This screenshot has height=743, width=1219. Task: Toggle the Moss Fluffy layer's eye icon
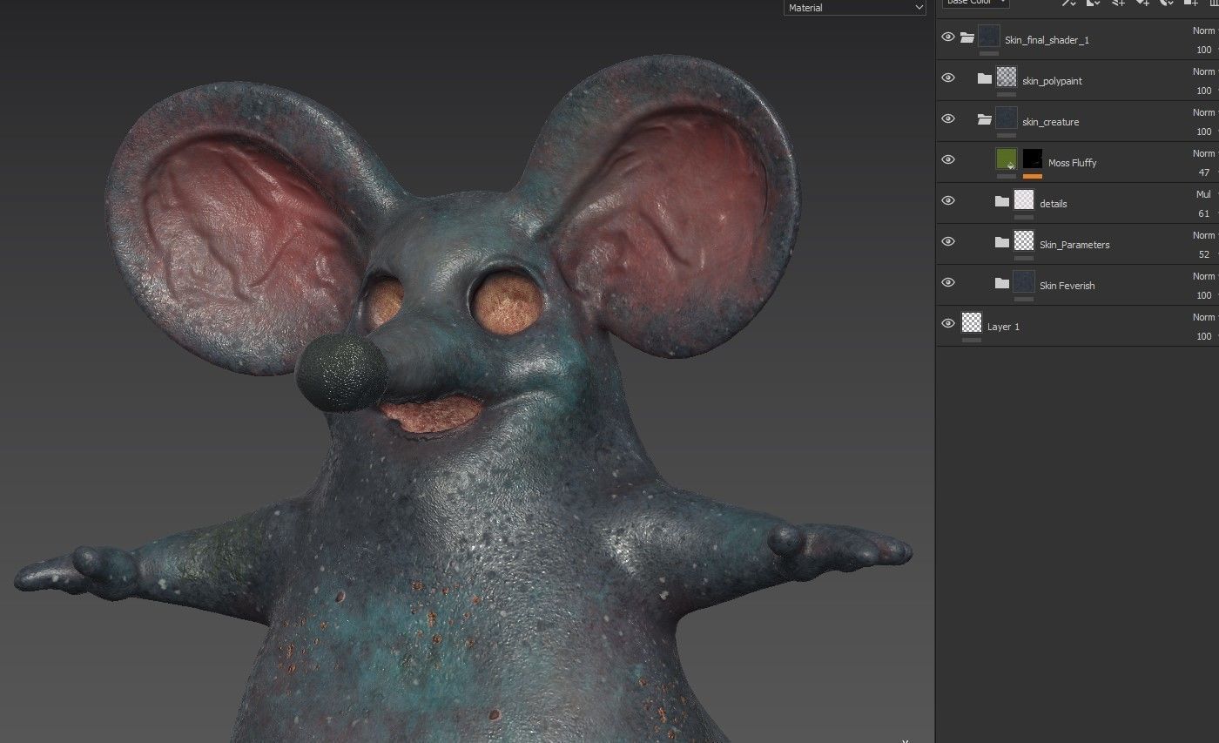click(x=948, y=160)
